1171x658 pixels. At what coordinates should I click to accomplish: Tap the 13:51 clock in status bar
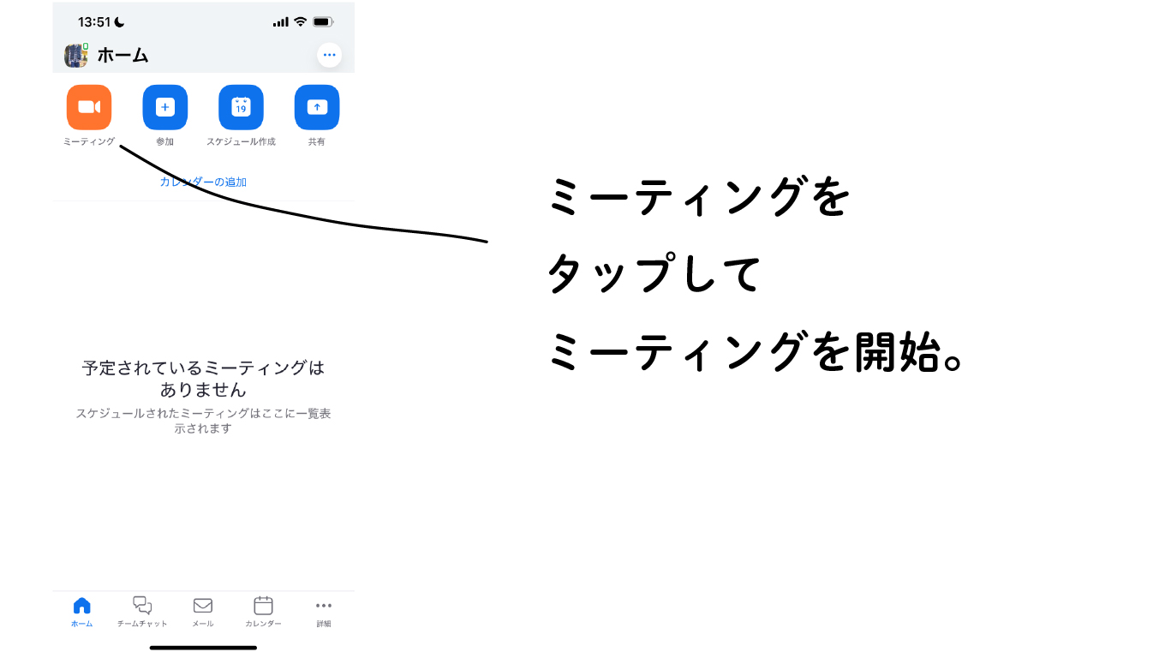click(94, 21)
